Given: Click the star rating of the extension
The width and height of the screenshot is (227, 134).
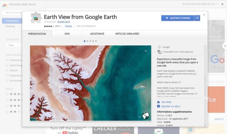Looking at the screenshot, I should point(49,26).
